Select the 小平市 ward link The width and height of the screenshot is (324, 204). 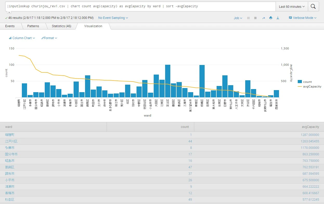[x=10, y=180]
